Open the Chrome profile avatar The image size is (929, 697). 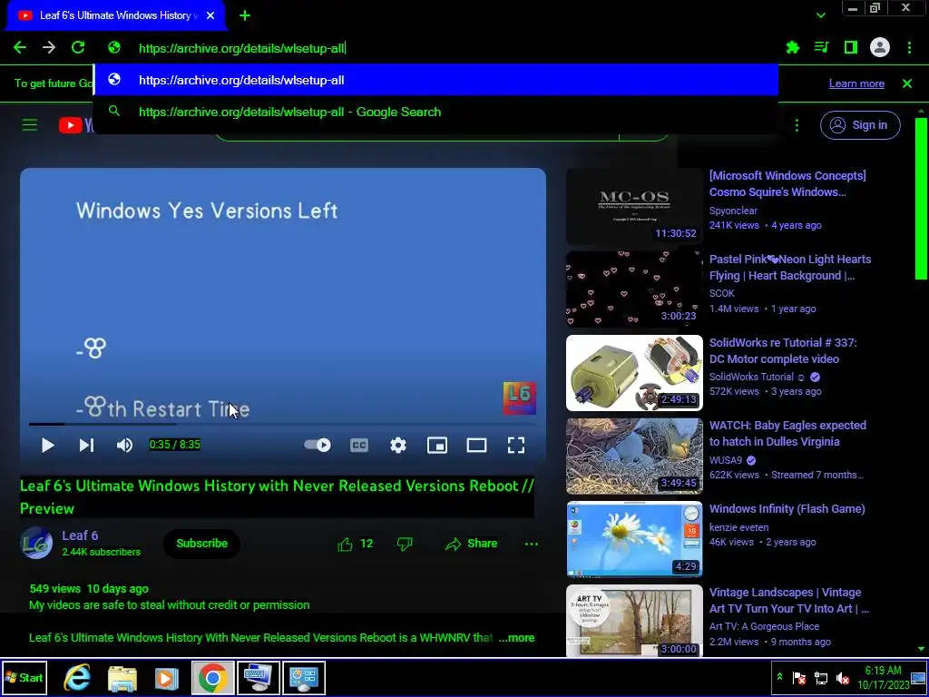point(880,47)
